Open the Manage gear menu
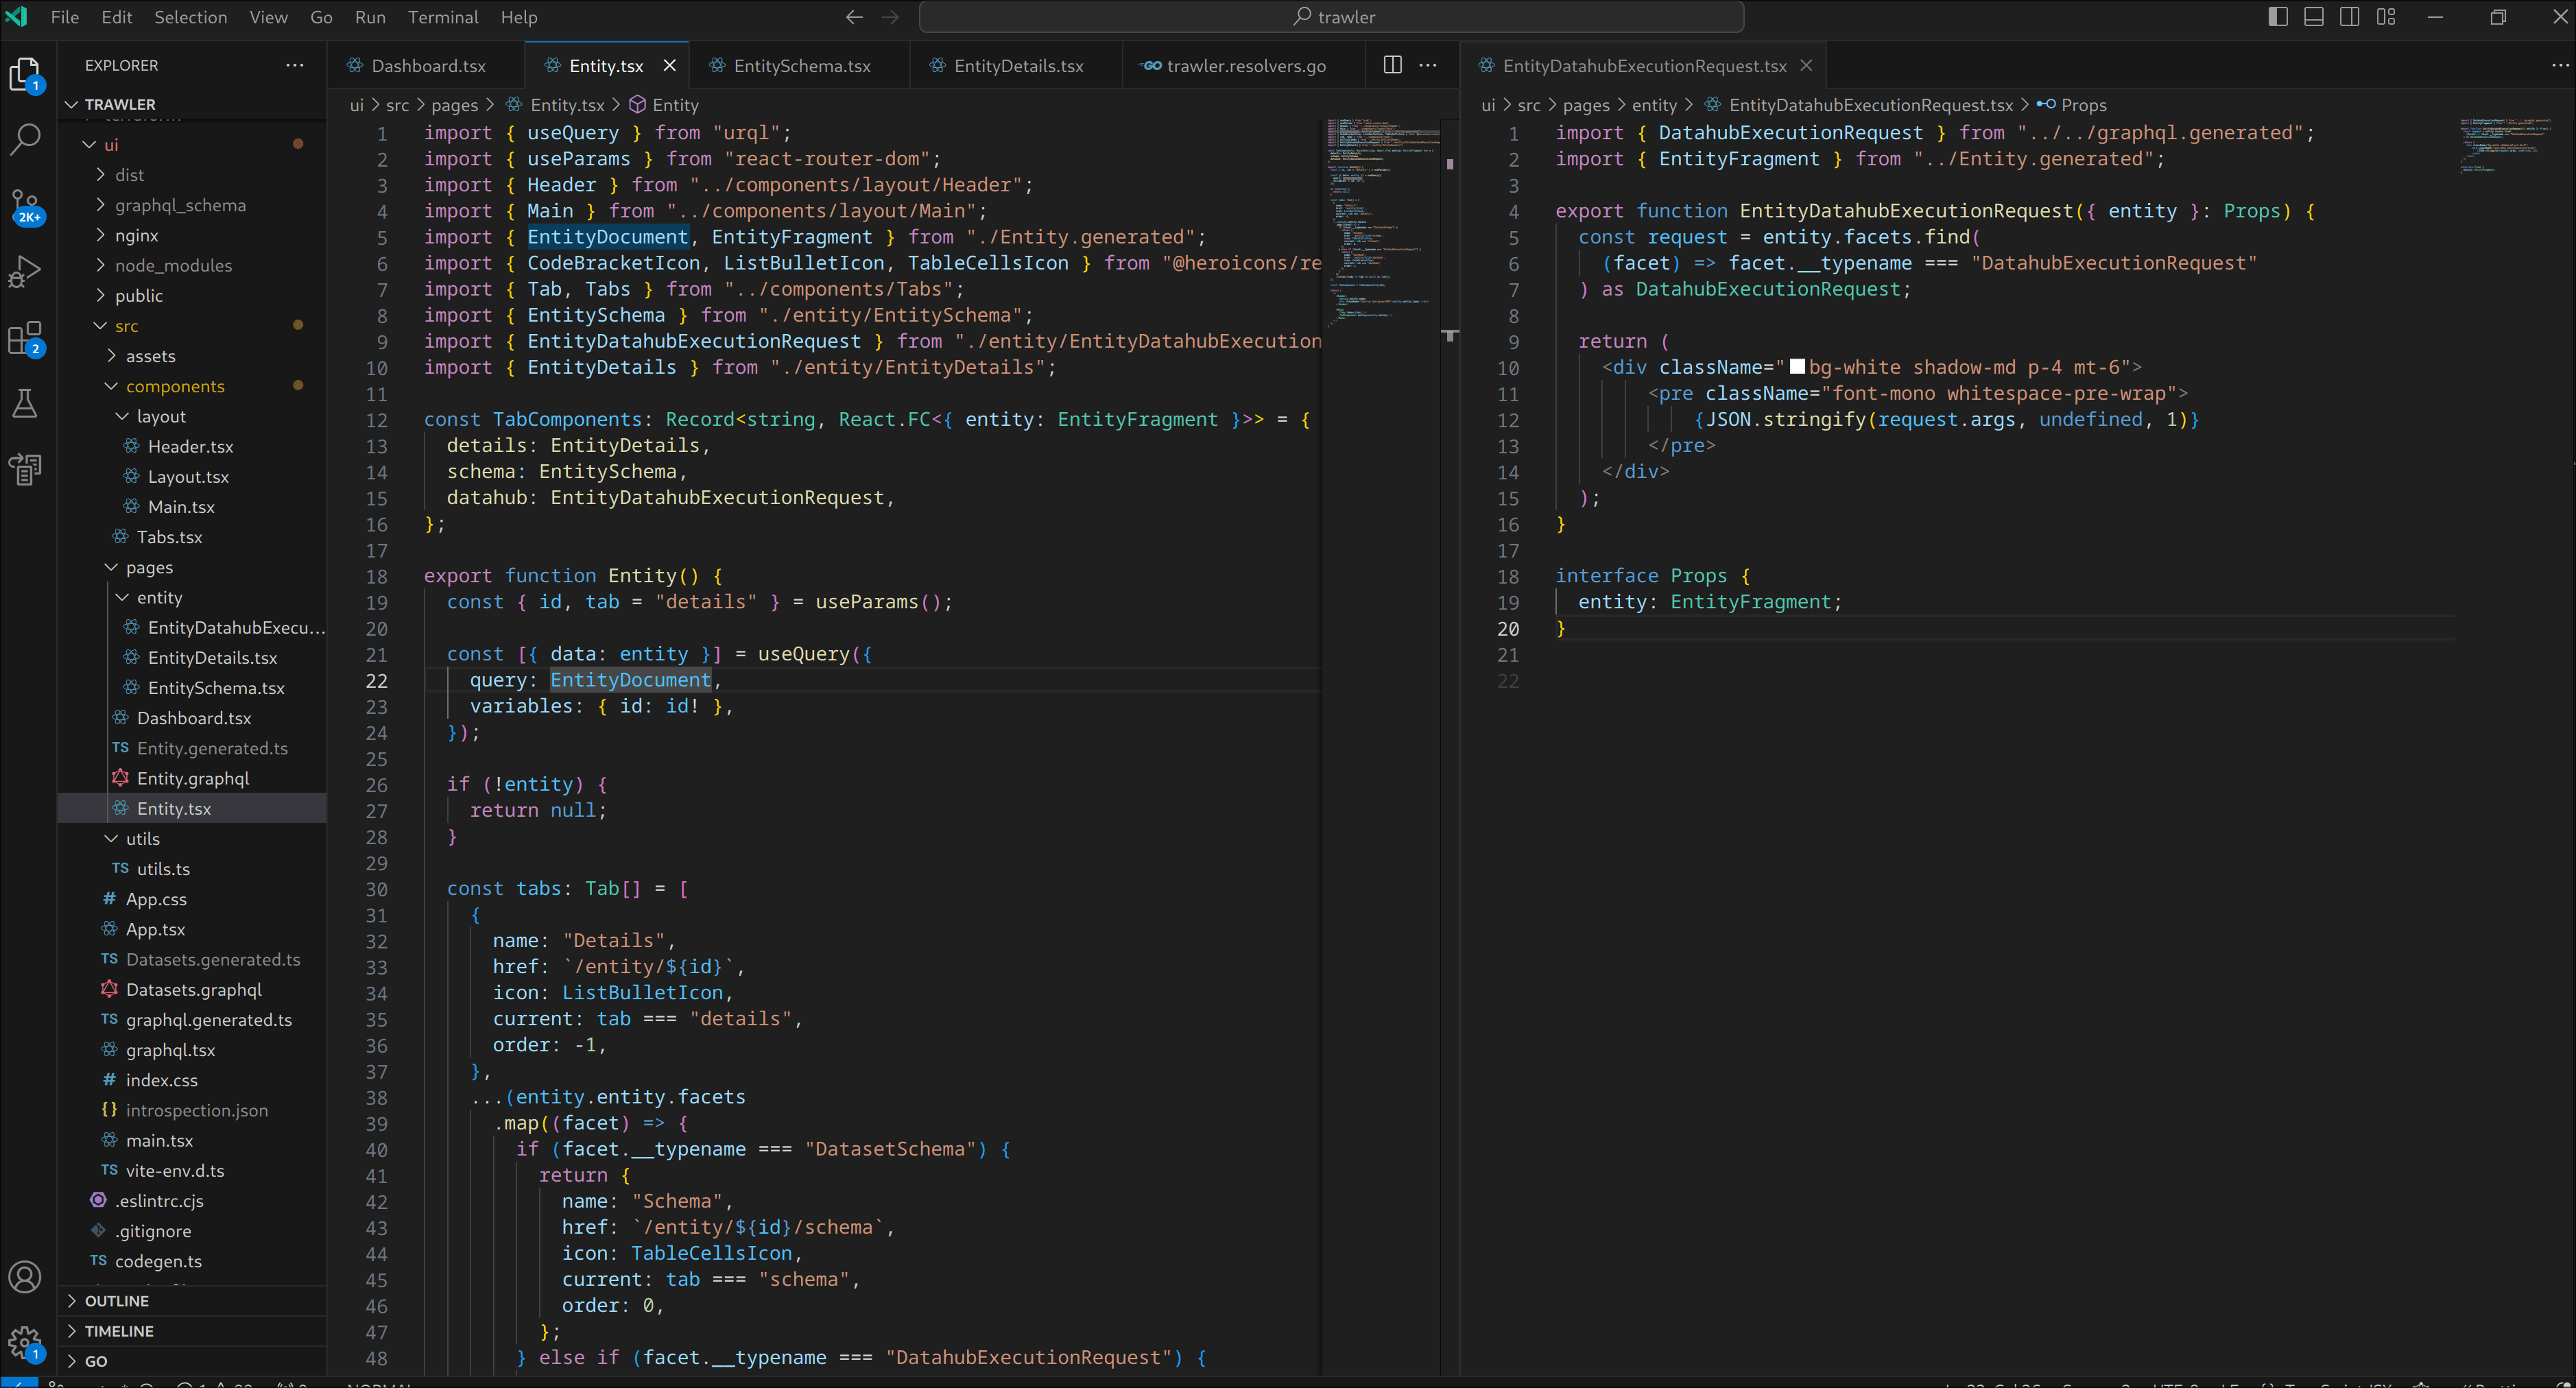2576x1388 pixels. point(25,1342)
